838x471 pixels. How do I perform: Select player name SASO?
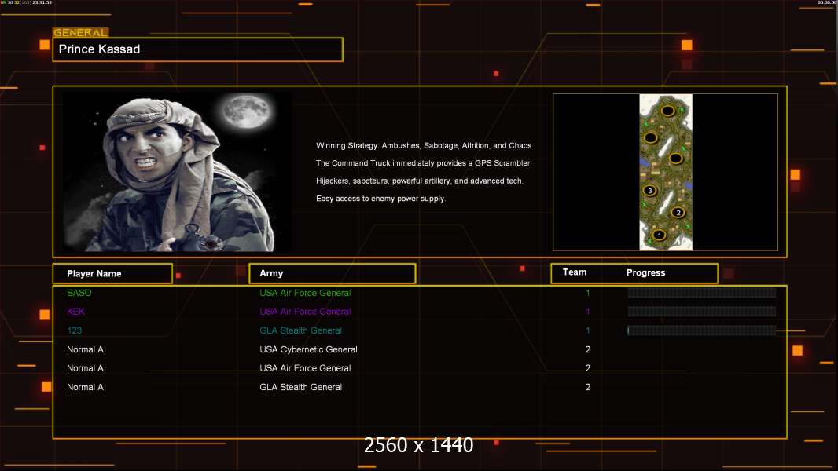(x=79, y=293)
